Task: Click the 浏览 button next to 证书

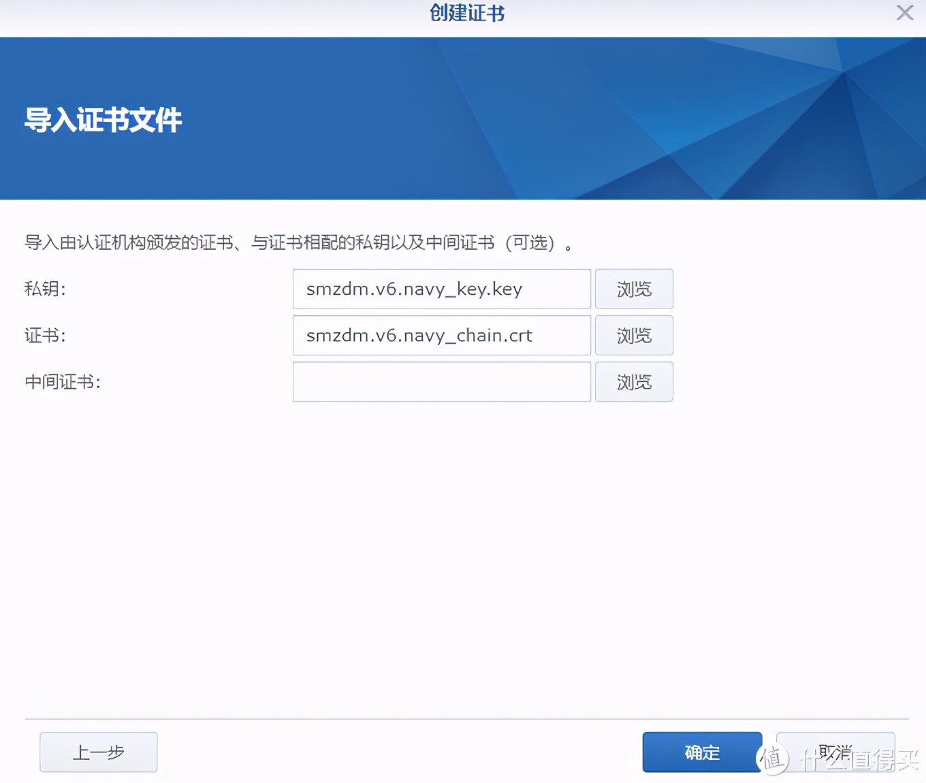Action: coord(633,335)
